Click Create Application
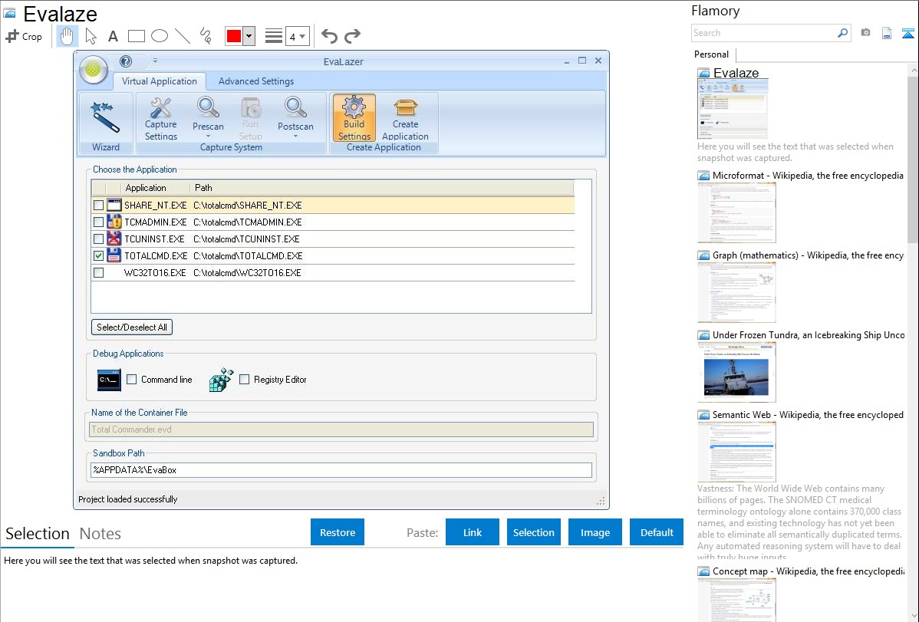Image resolution: width=919 pixels, height=622 pixels. pyautogui.click(x=405, y=119)
